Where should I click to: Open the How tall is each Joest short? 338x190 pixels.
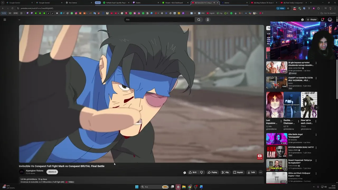pos(309,105)
